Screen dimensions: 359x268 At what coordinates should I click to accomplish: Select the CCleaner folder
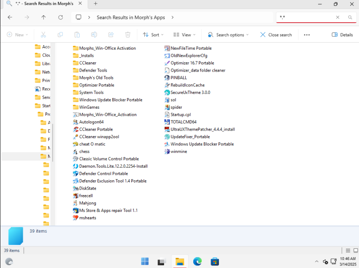click(x=84, y=63)
